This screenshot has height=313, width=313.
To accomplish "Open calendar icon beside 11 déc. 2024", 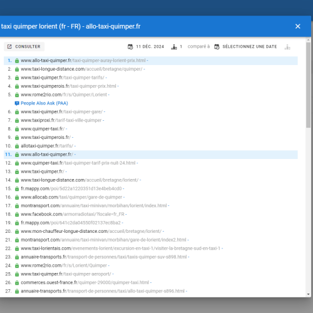I will point(130,47).
